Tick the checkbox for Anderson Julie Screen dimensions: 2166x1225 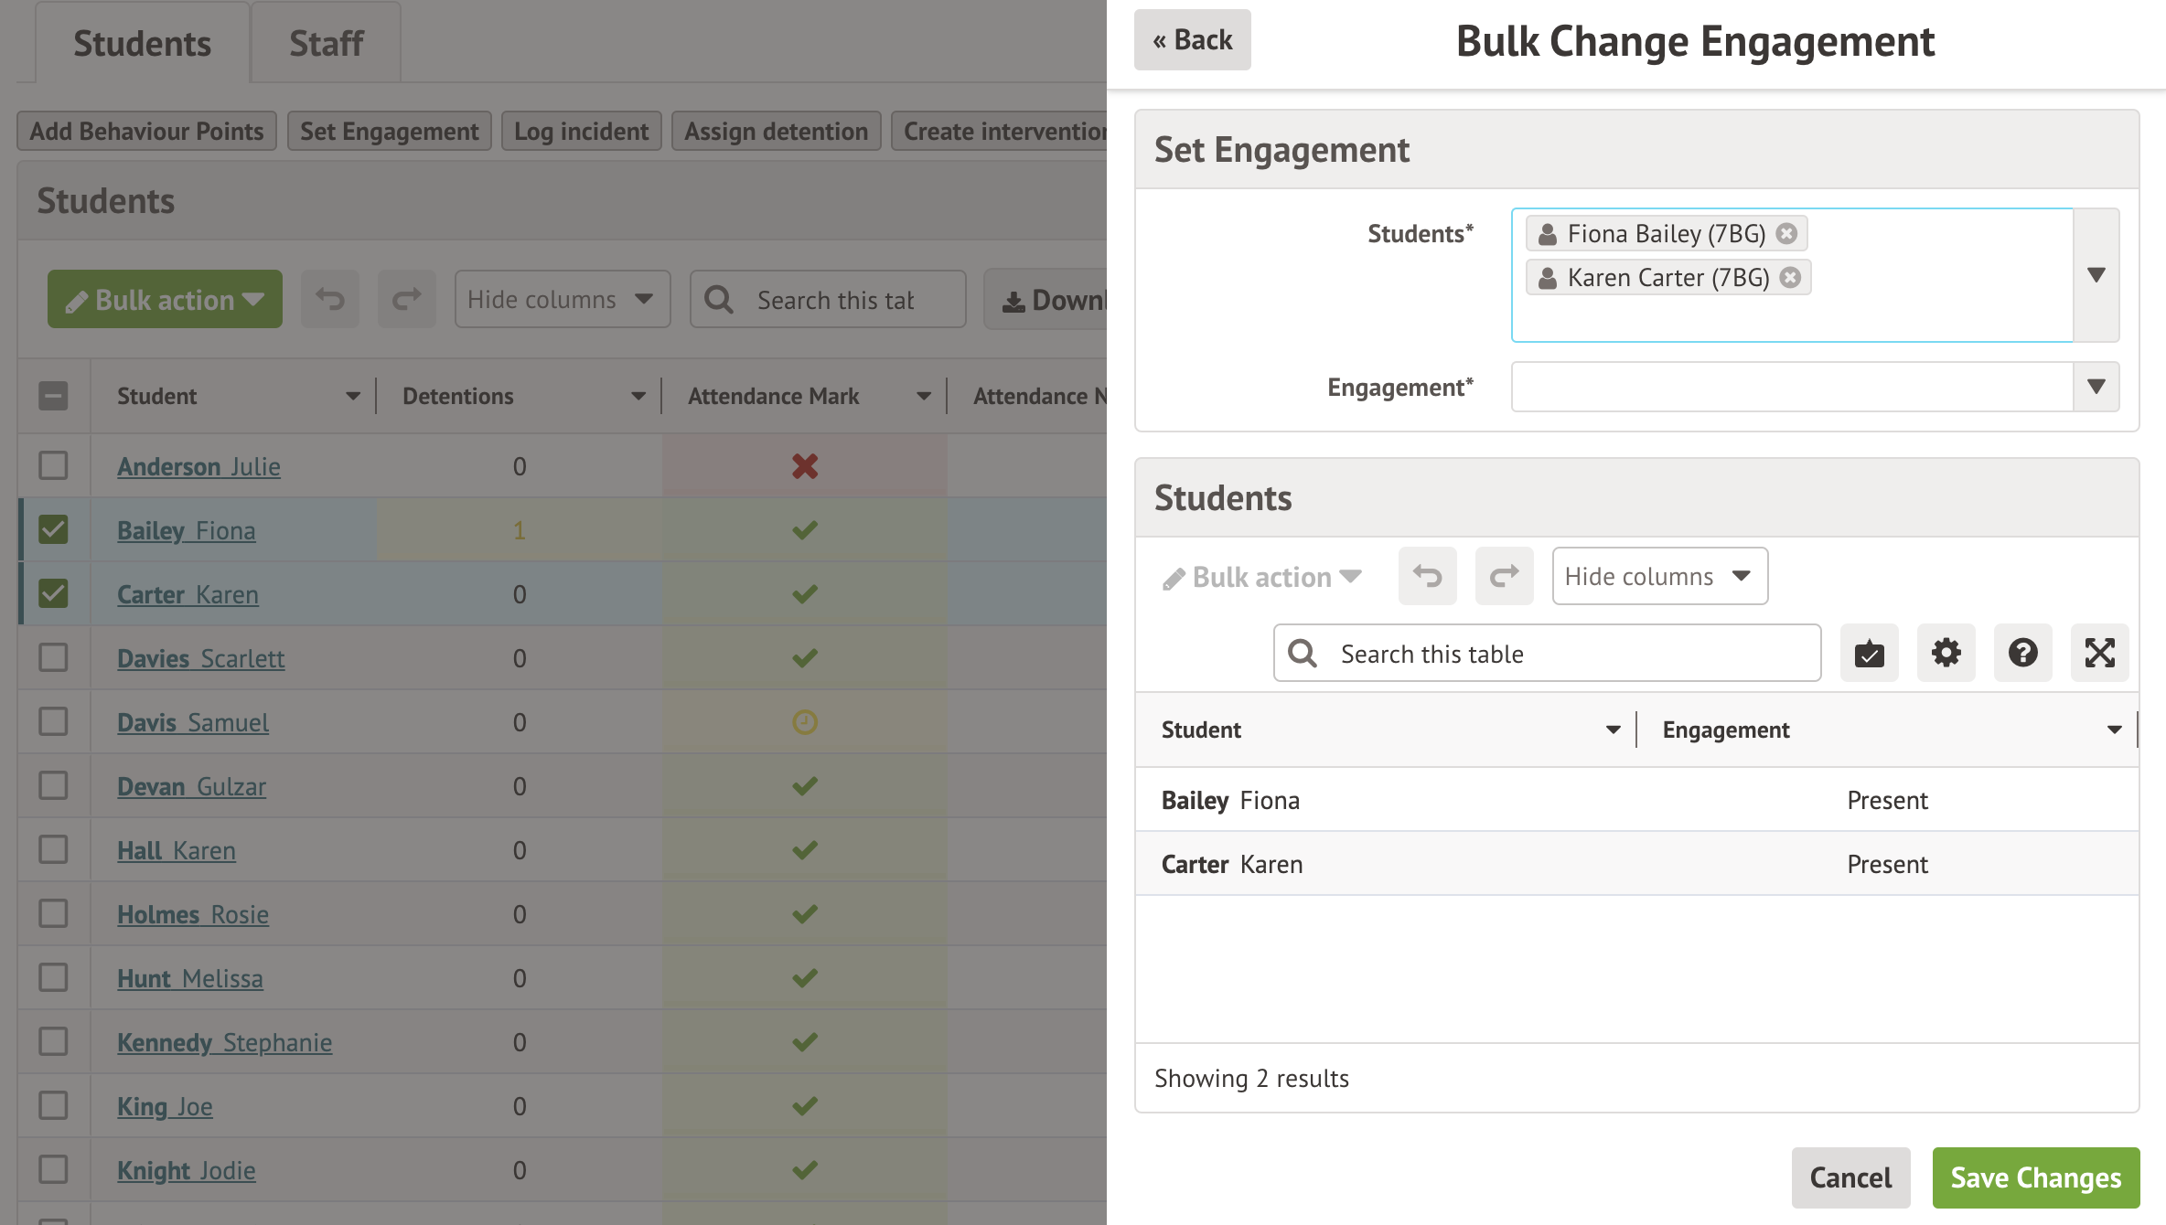[x=53, y=466]
